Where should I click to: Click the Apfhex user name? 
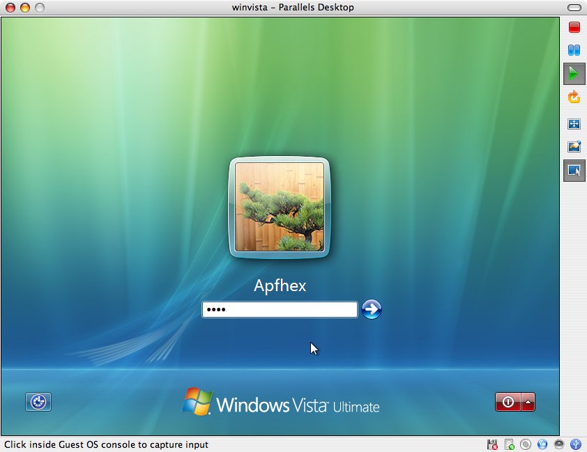click(x=280, y=286)
